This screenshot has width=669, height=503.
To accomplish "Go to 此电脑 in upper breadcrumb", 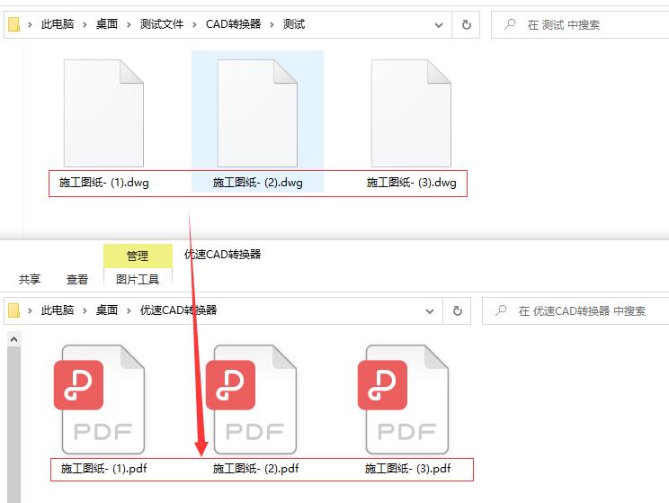I will tap(58, 24).
